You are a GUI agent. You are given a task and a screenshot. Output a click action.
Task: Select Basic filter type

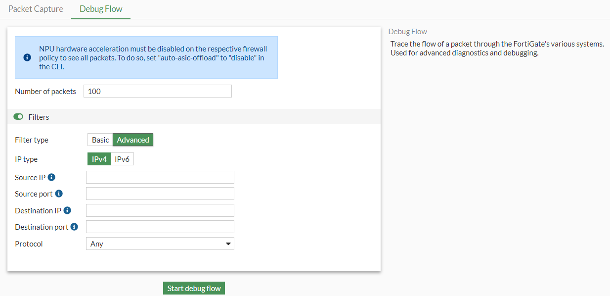[100, 140]
